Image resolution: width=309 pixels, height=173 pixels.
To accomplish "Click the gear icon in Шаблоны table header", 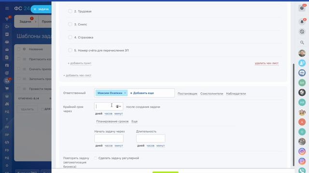I will (24, 49).
